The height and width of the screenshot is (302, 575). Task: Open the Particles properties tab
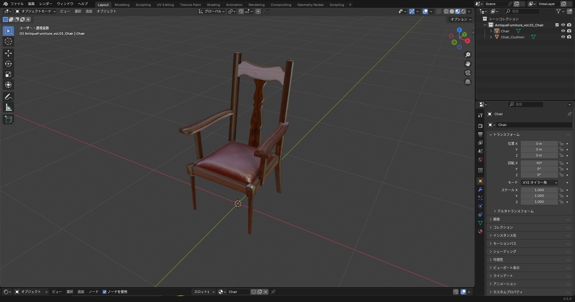481,198
